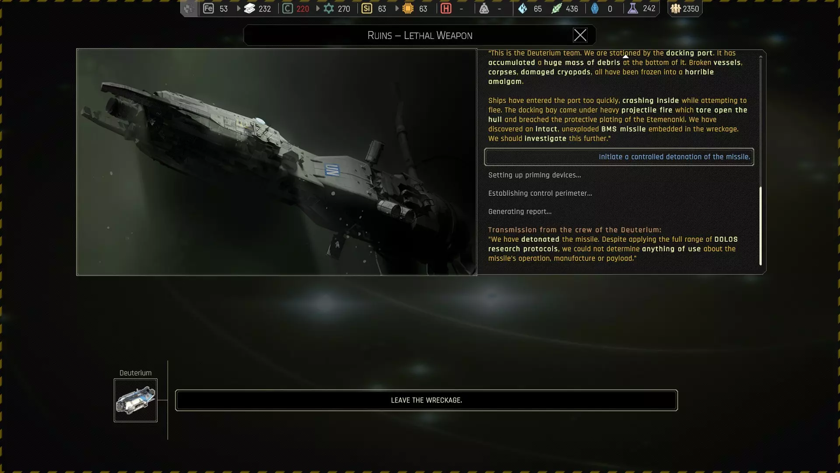840x473 pixels.
Task: Close the Ruins – Lethal Weapon dialog
Action: [580, 35]
